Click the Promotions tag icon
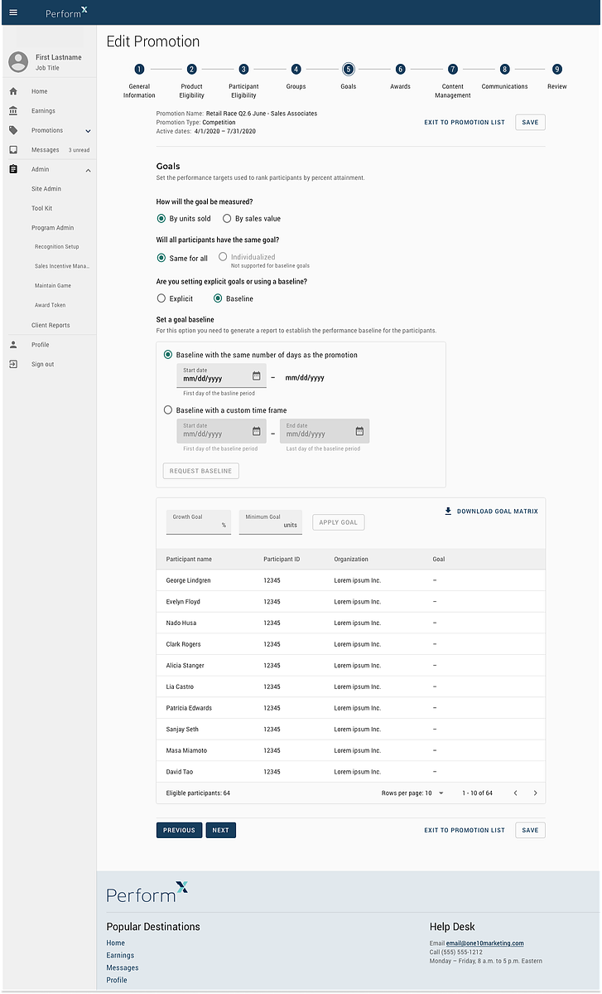The image size is (602, 994). [x=13, y=131]
